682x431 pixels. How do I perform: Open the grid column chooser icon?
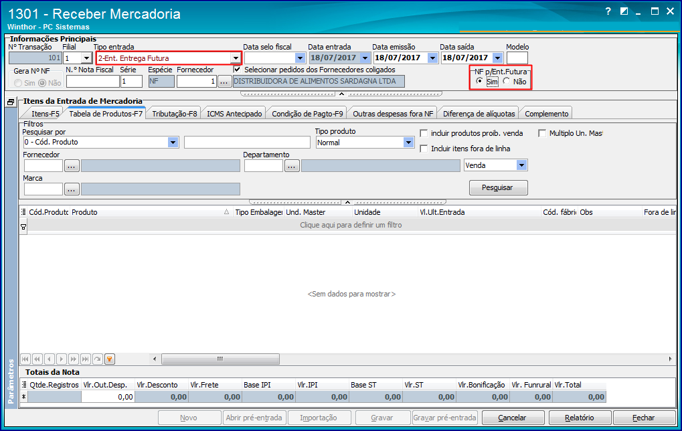pyautogui.click(x=23, y=212)
